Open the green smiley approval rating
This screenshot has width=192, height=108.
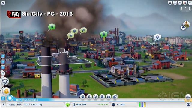[67, 104]
